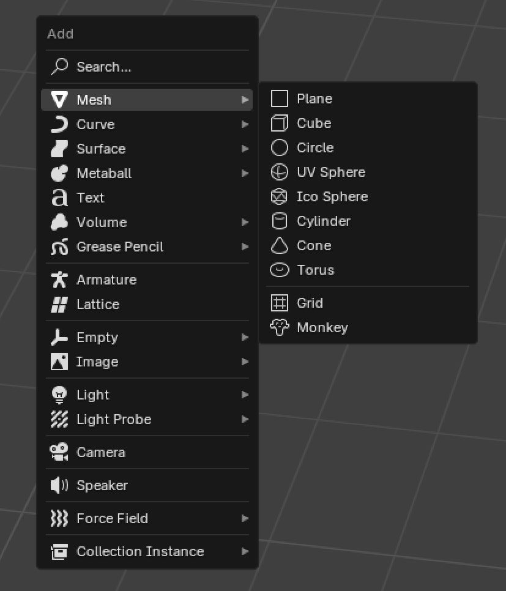
Task: Expand the Light submenu arrow
Action: 245,395
